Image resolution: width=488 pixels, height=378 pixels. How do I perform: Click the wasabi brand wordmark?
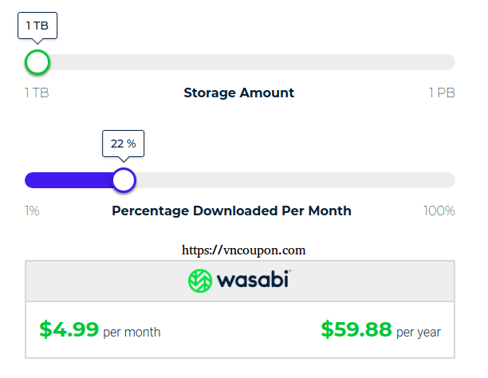pyautogui.click(x=254, y=279)
